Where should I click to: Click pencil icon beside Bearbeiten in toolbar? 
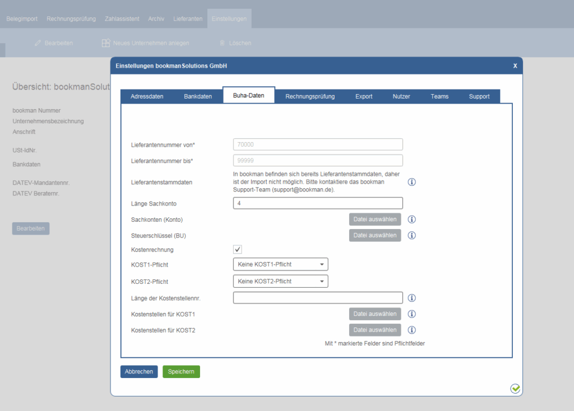[x=38, y=43]
